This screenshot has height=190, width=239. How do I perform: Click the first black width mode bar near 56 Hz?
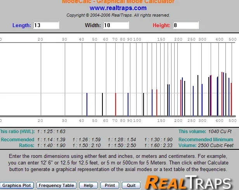point(102,104)
